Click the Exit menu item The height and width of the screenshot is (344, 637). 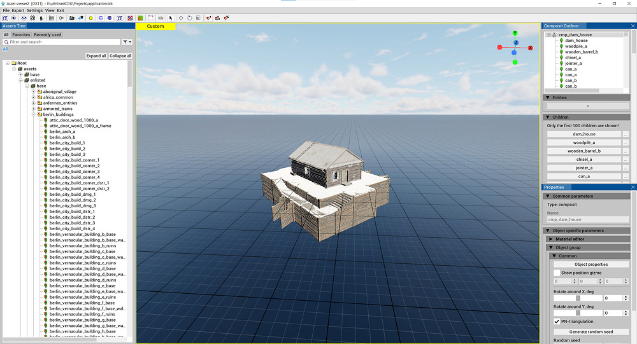click(x=60, y=11)
